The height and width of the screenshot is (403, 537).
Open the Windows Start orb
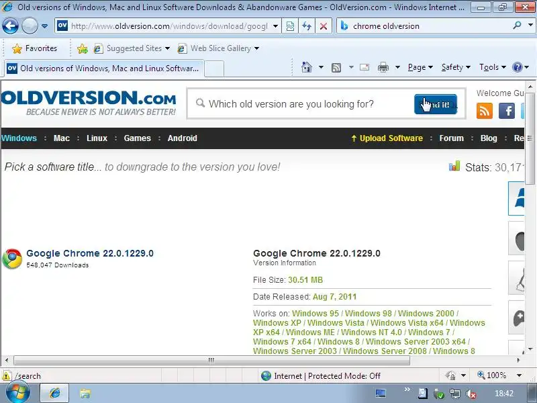[x=18, y=393]
